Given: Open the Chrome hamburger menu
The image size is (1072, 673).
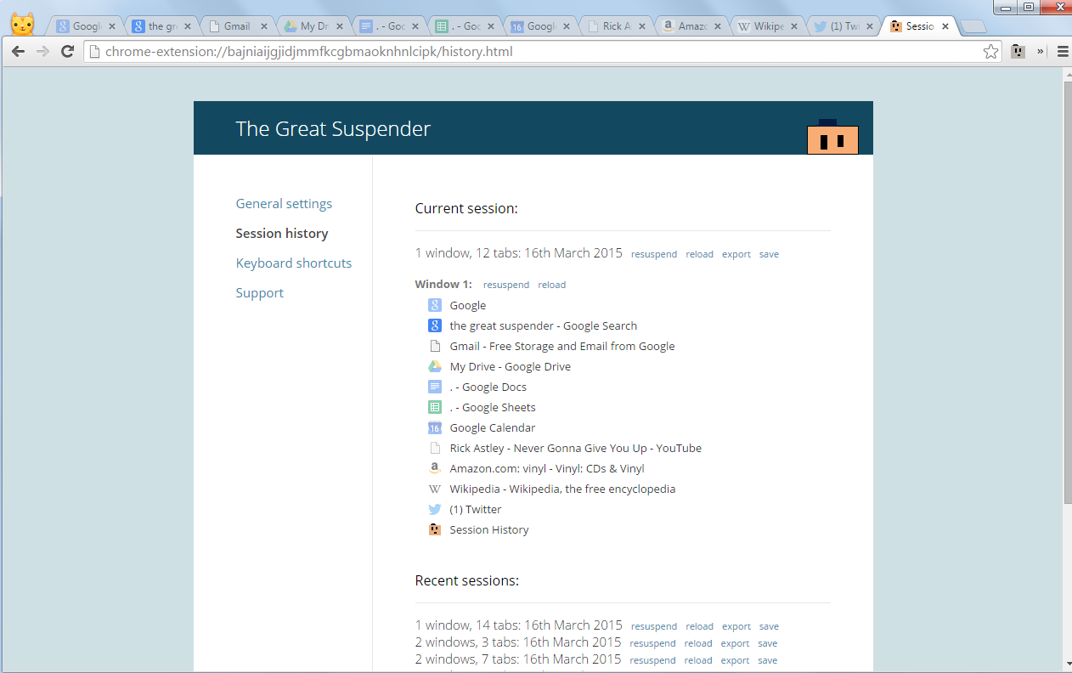Looking at the screenshot, I should coord(1062,52).
